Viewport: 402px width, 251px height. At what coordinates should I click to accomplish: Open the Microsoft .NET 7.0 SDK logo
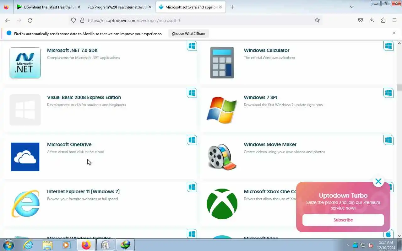pos(25,63)
